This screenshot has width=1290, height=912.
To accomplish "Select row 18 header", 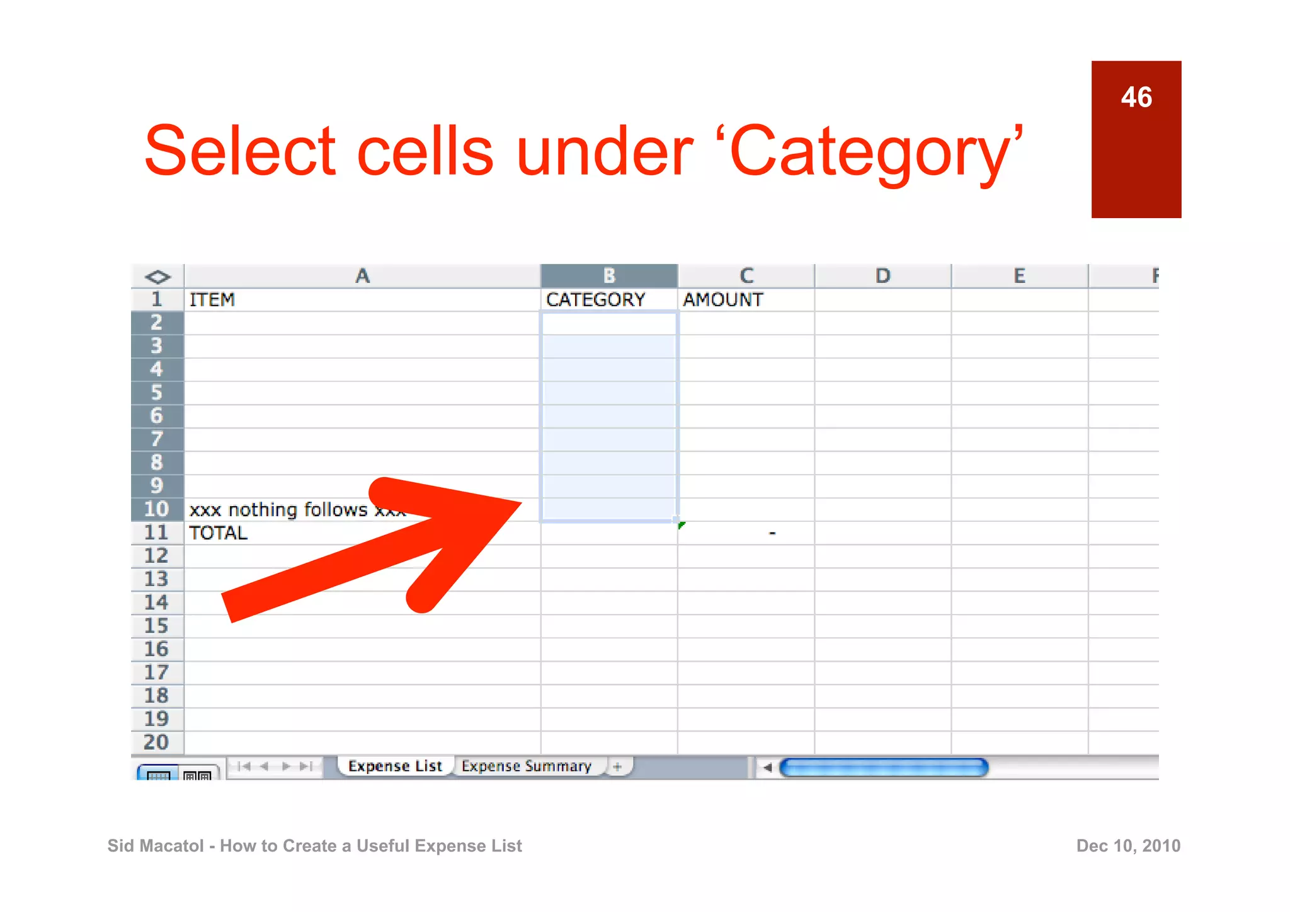I will [x=157, y=696].
